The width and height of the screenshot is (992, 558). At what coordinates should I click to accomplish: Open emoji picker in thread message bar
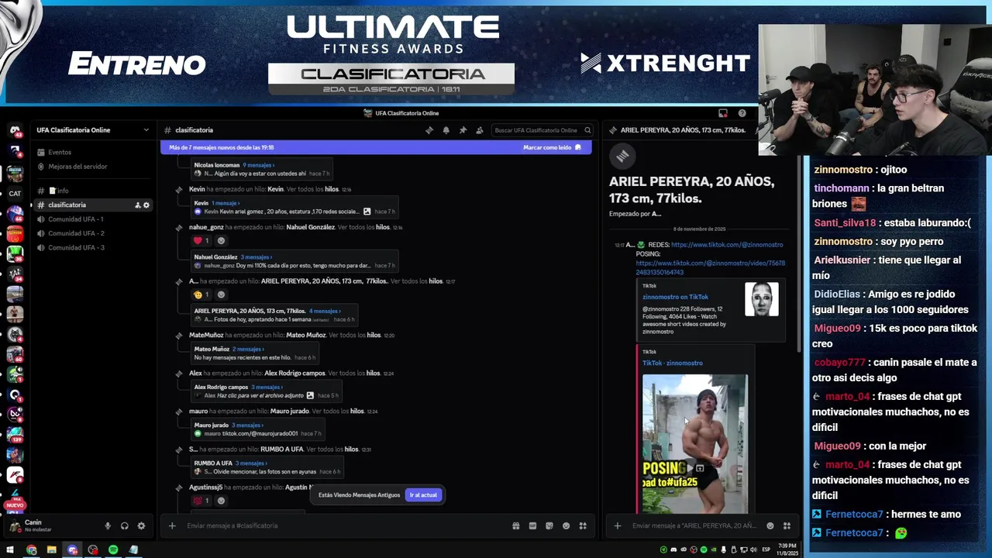click(770, 525)
